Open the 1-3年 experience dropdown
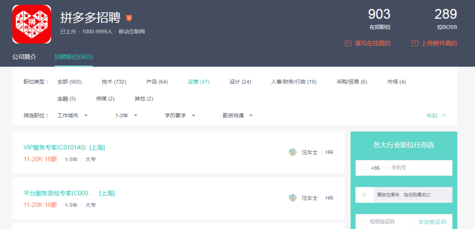 126,115
